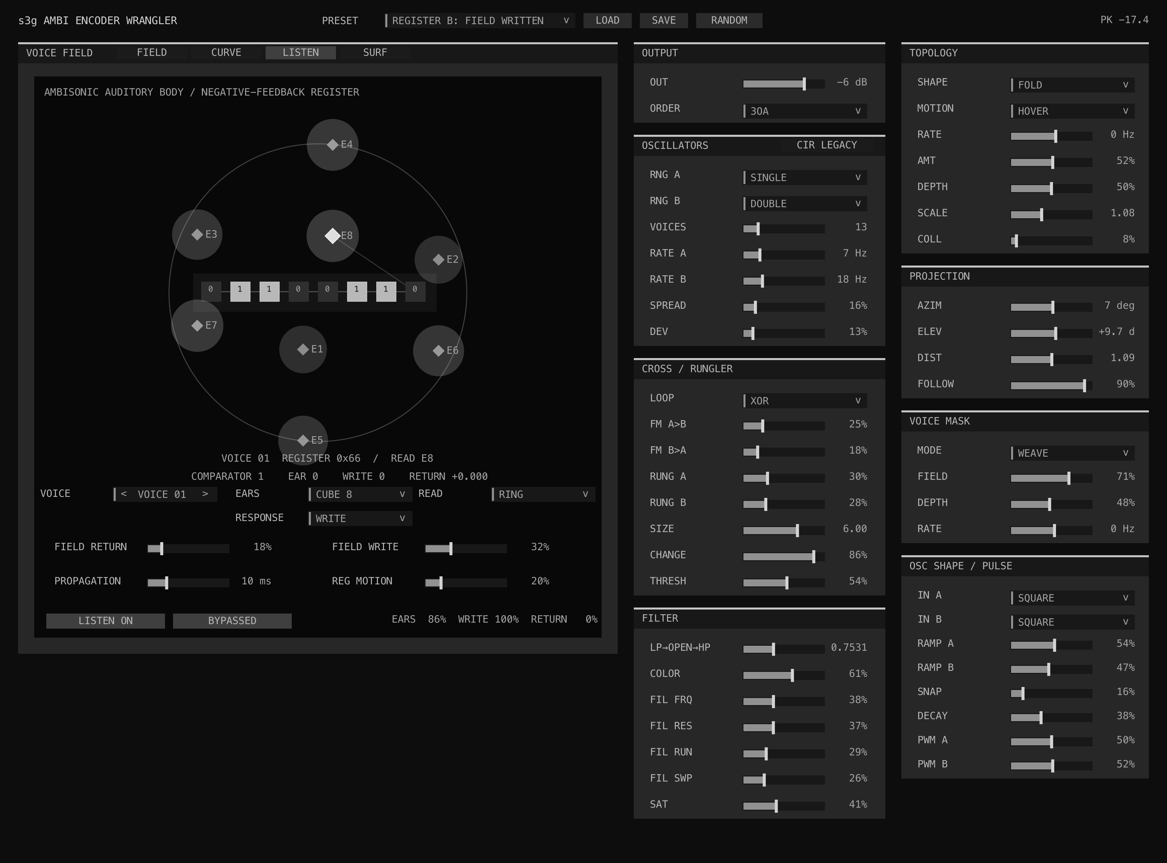Viewport: 1167px width, 863px height.
Task: Adjust the SAT filter slider
Action: pyautogui.click(x=784, y=806)
